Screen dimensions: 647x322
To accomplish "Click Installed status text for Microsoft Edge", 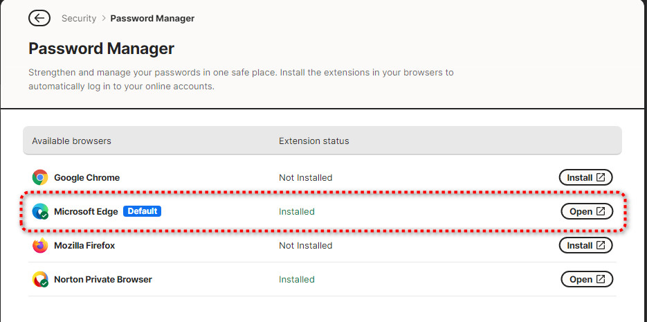I will tap(297, 211).
